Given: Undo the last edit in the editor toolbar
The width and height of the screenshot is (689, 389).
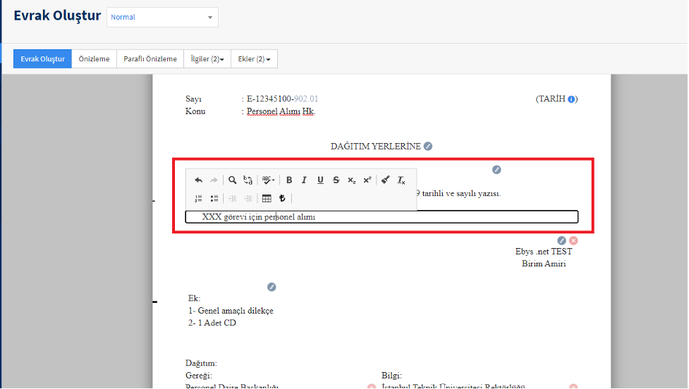Looking at the screenshot, I should (199, 180).
